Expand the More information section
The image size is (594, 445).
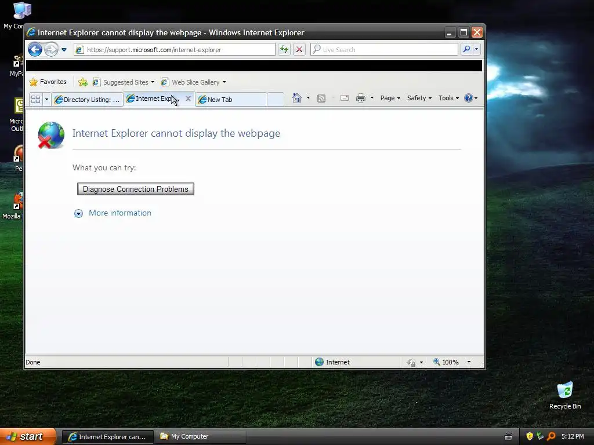(x=78, y=213)
